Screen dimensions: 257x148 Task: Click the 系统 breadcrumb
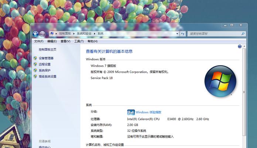tap(100, 34)
